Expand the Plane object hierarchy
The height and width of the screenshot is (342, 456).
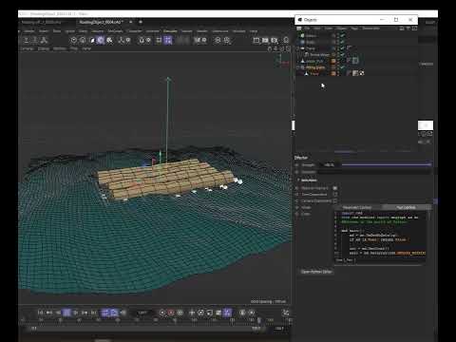(298, 48)
